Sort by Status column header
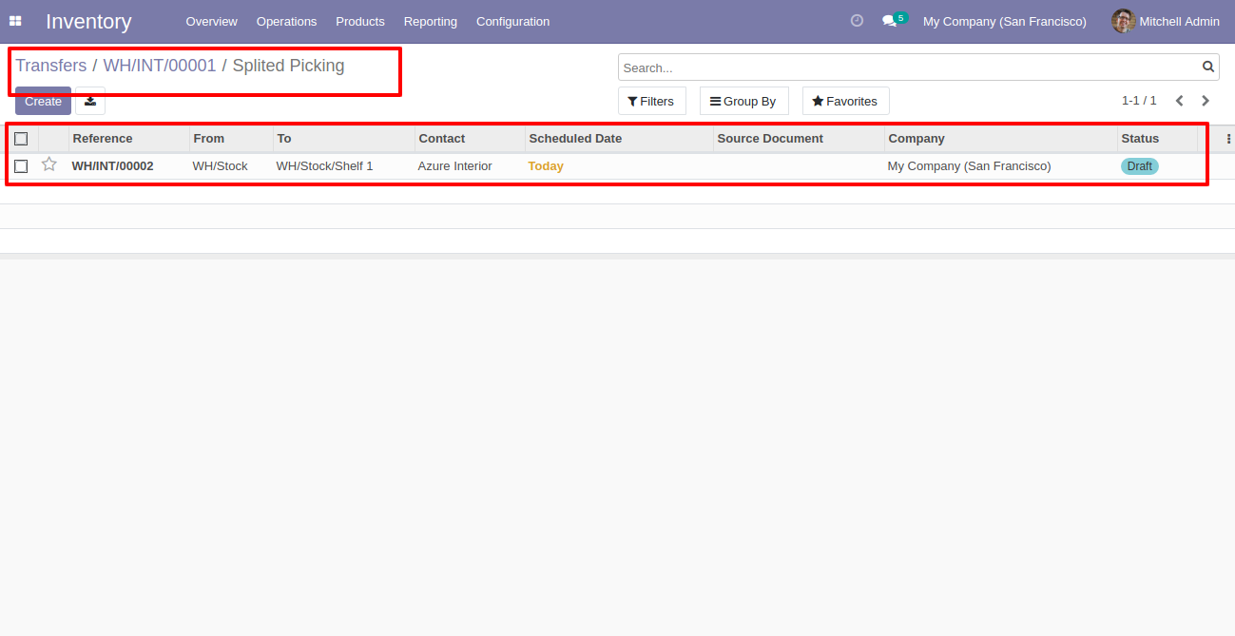 click(x=1157, y=139)
